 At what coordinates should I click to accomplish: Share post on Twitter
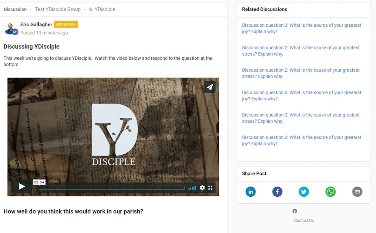(304, 192)
